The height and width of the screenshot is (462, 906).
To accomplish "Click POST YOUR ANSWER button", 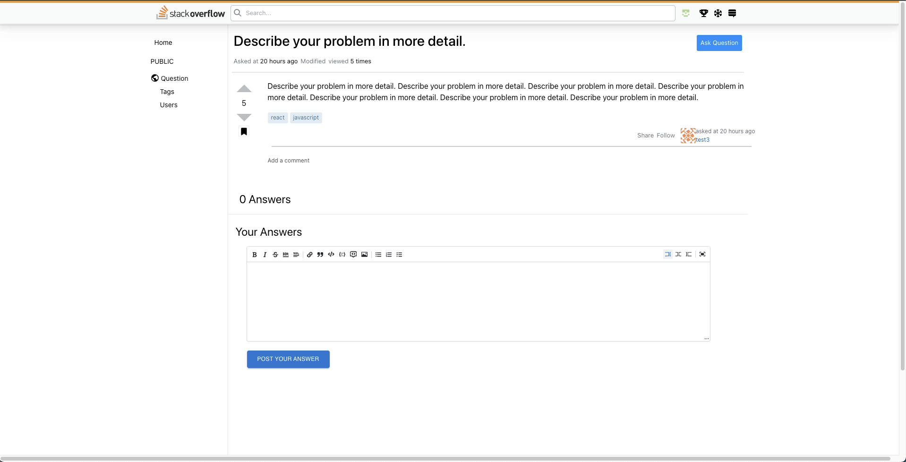I will (288, 359).
